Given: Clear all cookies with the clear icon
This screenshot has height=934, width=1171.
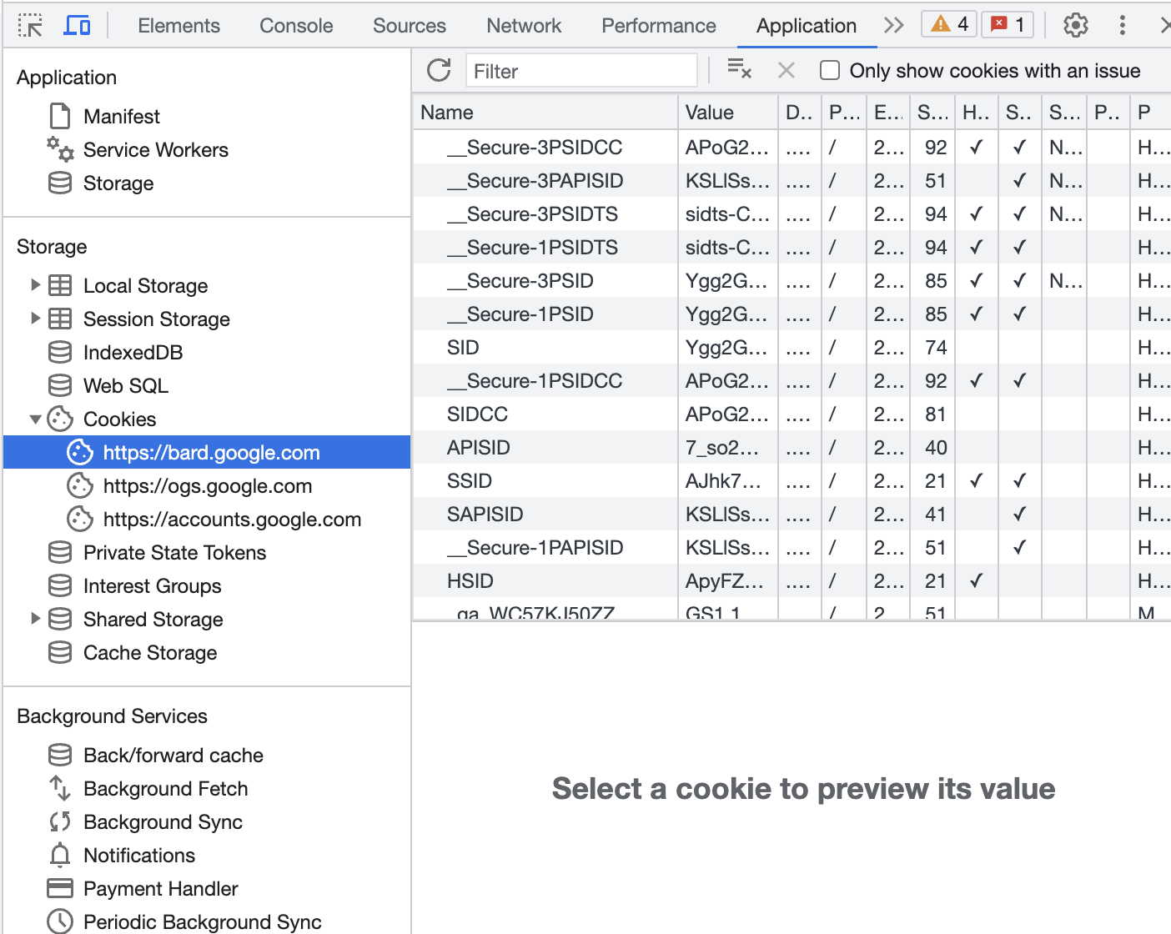Looking at the screenshot, I should click(739, 70).
